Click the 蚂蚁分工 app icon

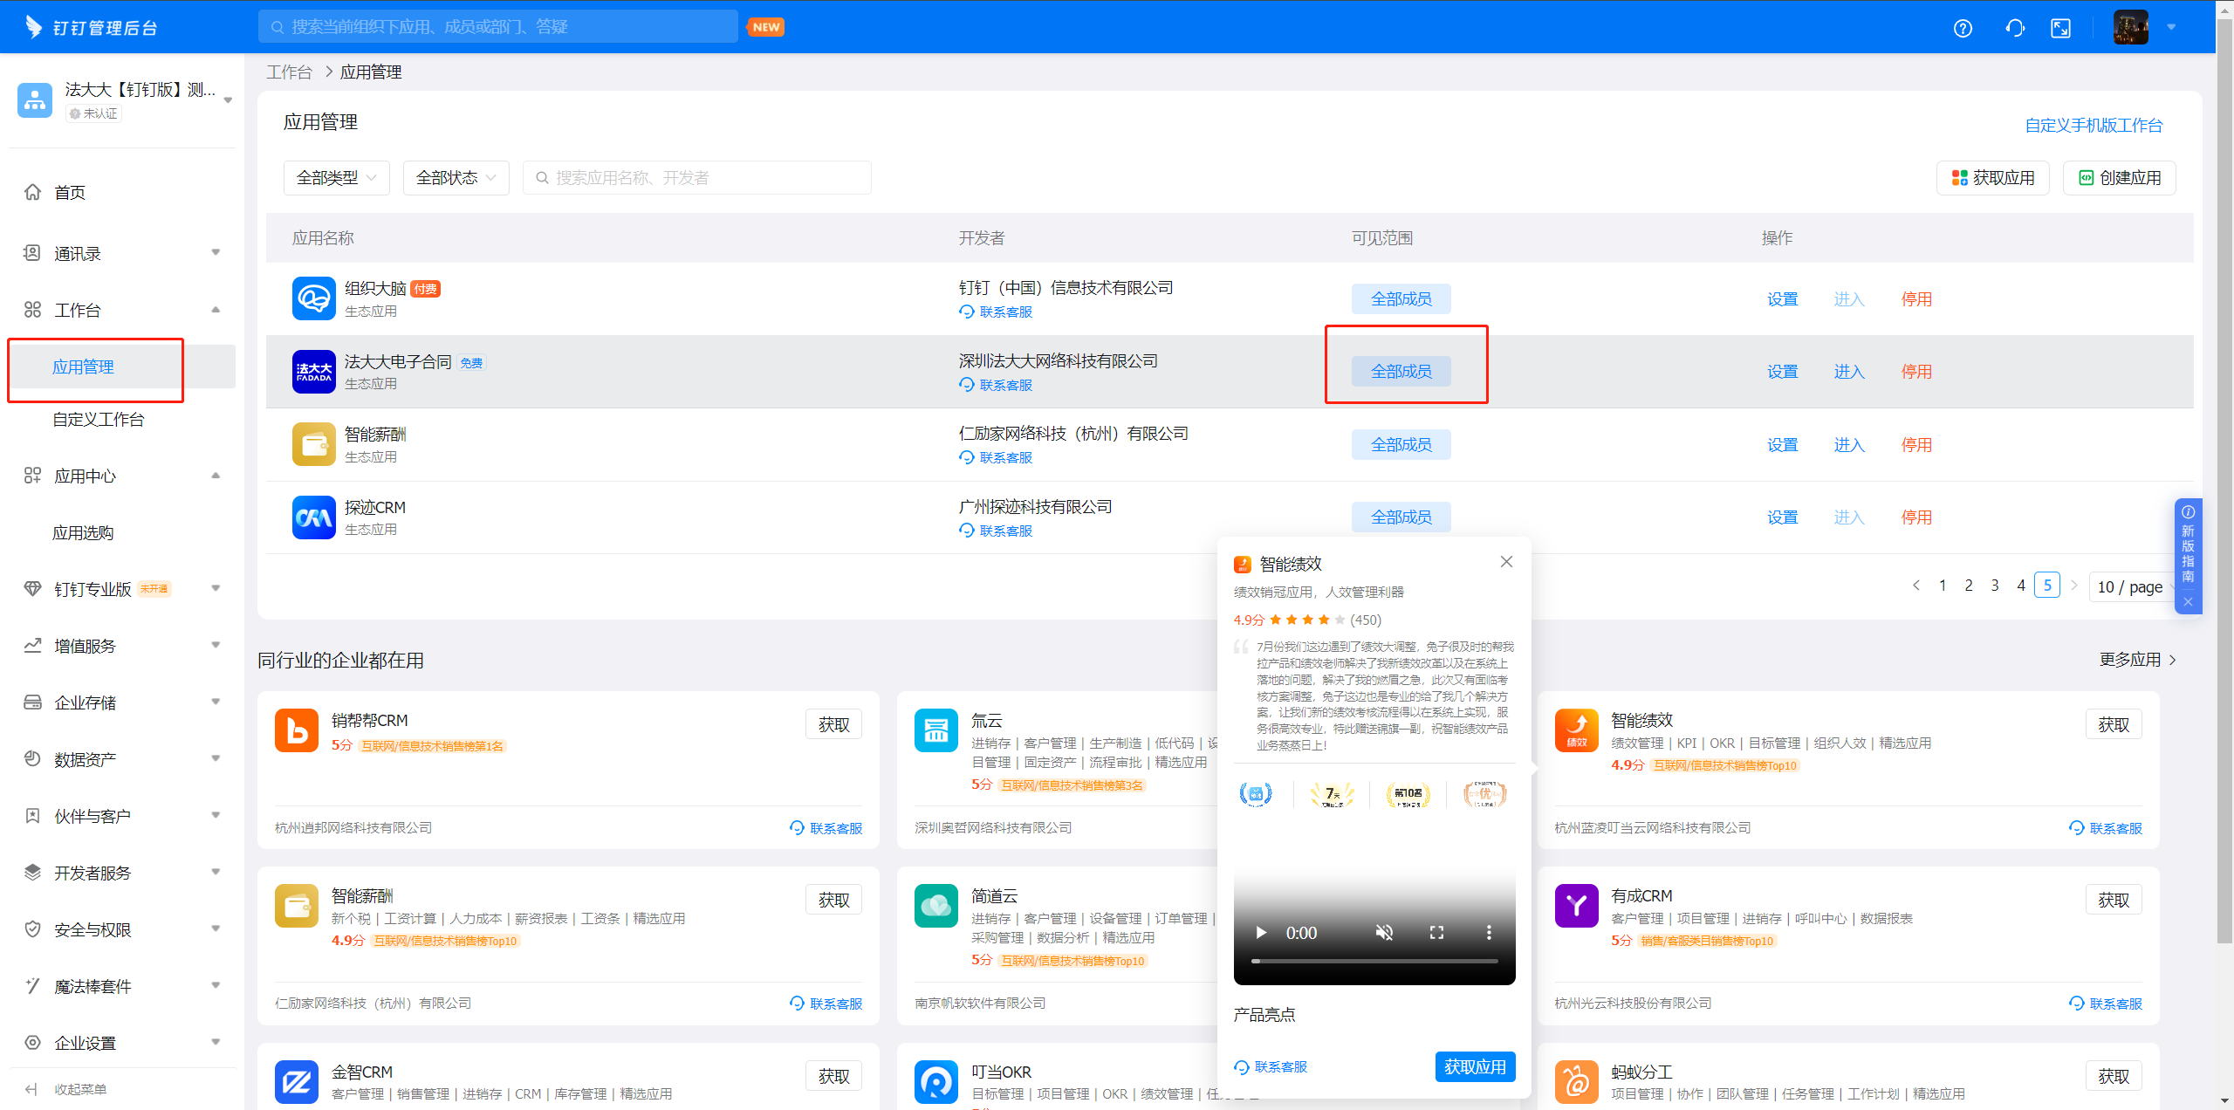[x=1576, y=1082]
